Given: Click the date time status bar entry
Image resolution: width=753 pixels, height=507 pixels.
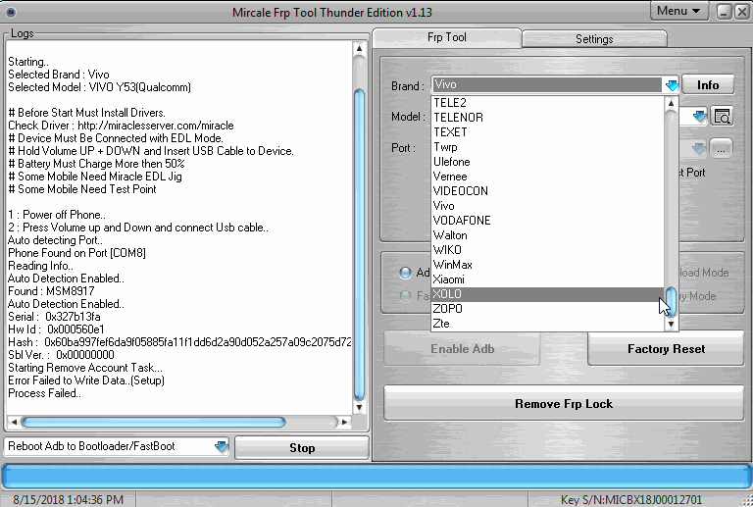Looking at the screenshot, I should click(x=69, y=500).
